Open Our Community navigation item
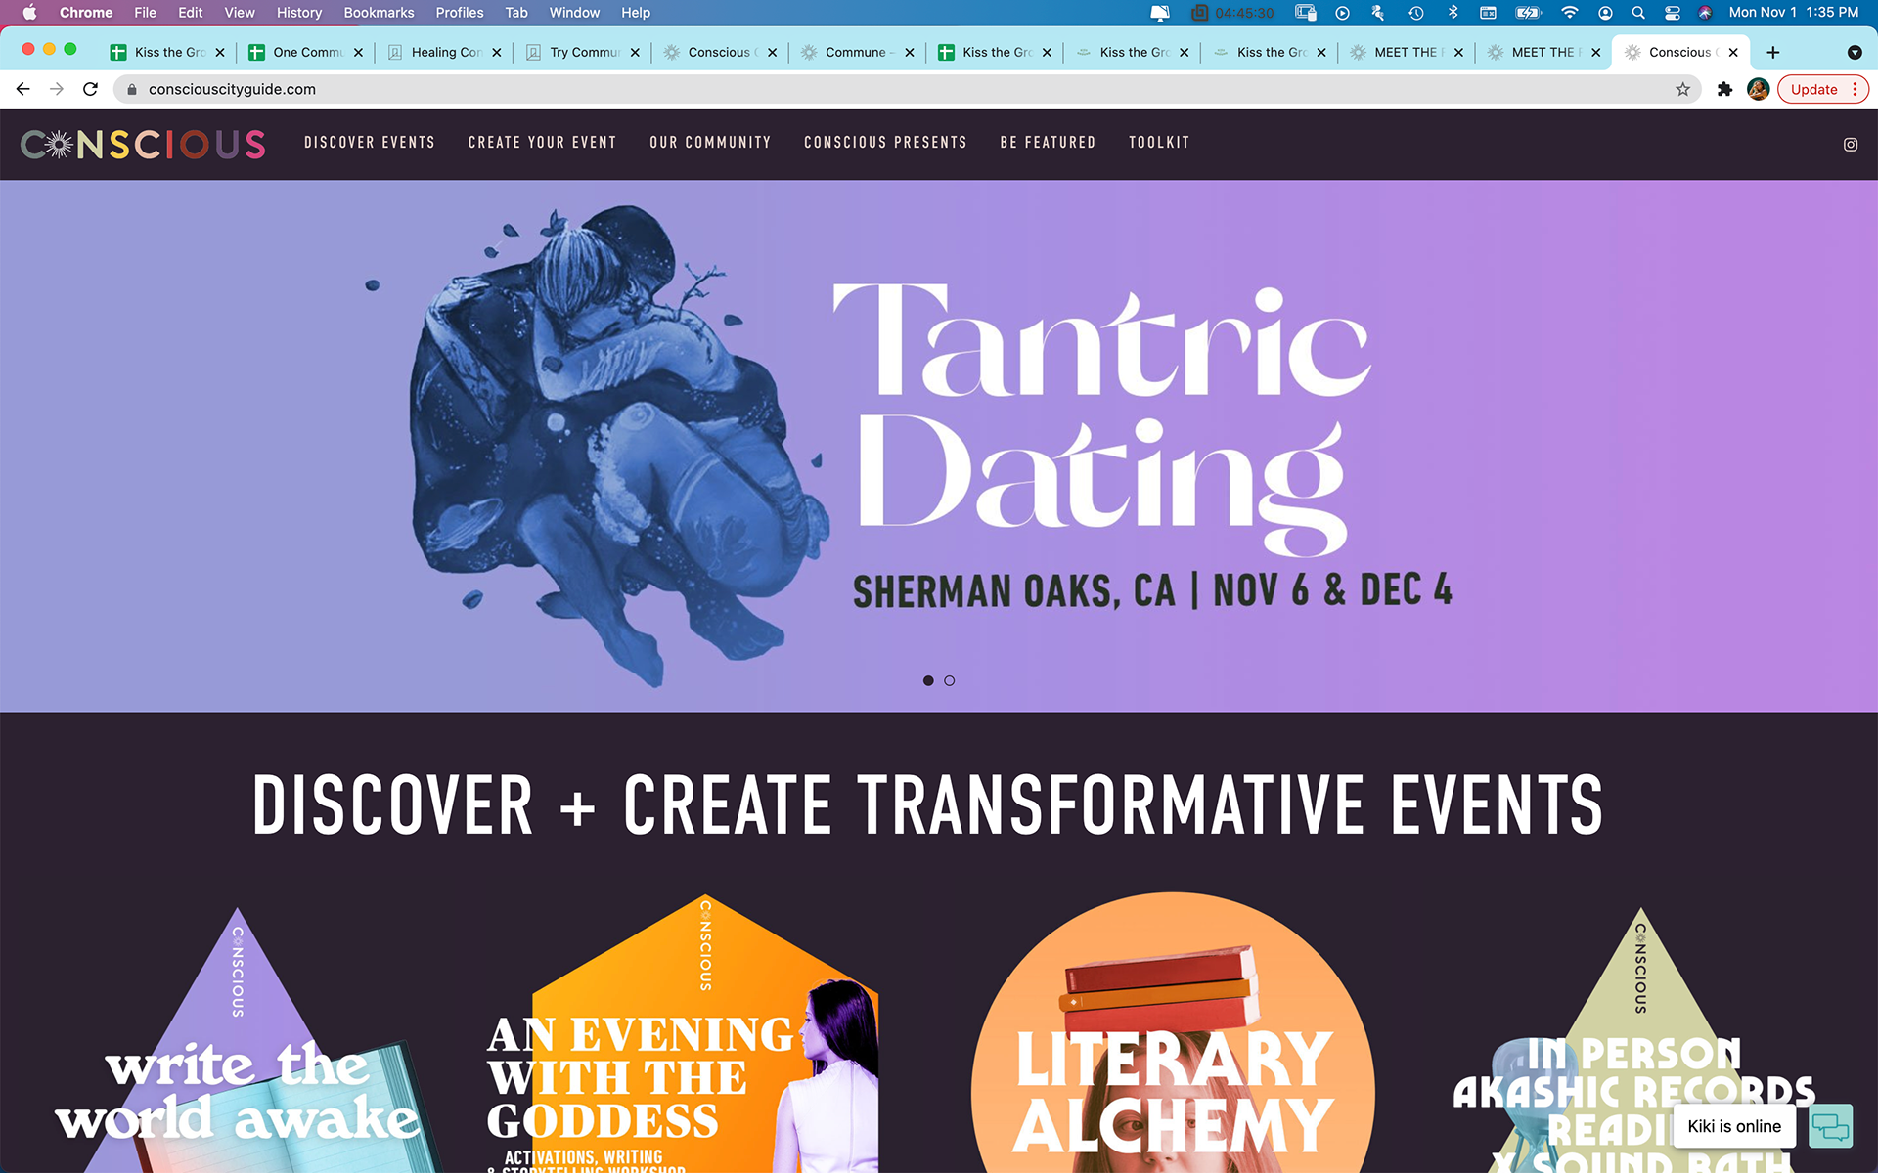1878x1173 pixels. click(710, 143)
